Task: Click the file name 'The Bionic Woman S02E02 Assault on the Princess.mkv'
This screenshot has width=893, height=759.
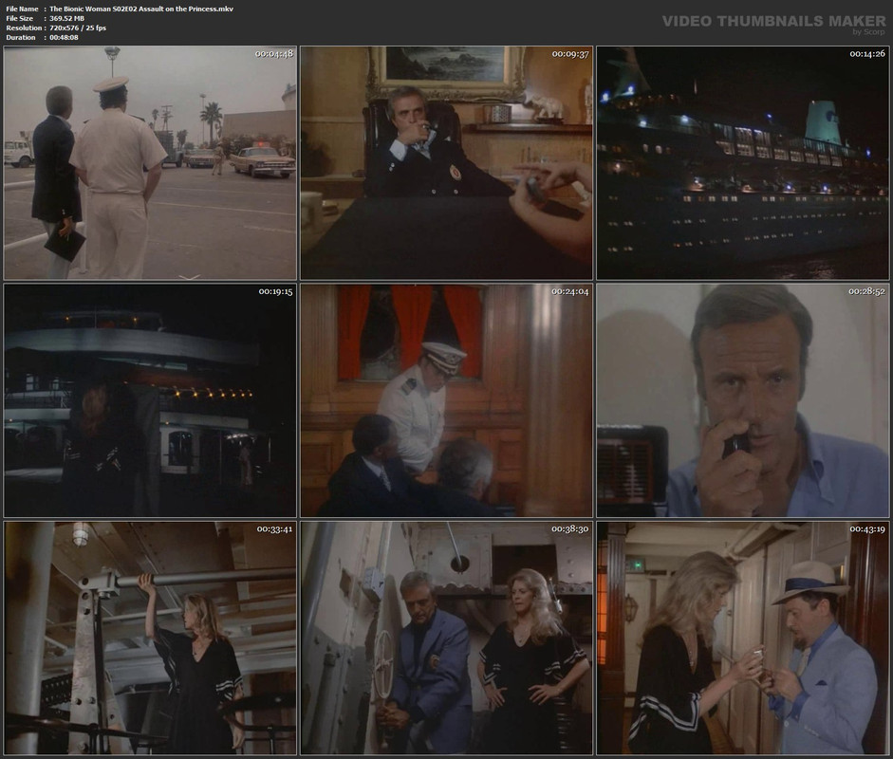Action: pyautogui.click(x=141, y=9)
